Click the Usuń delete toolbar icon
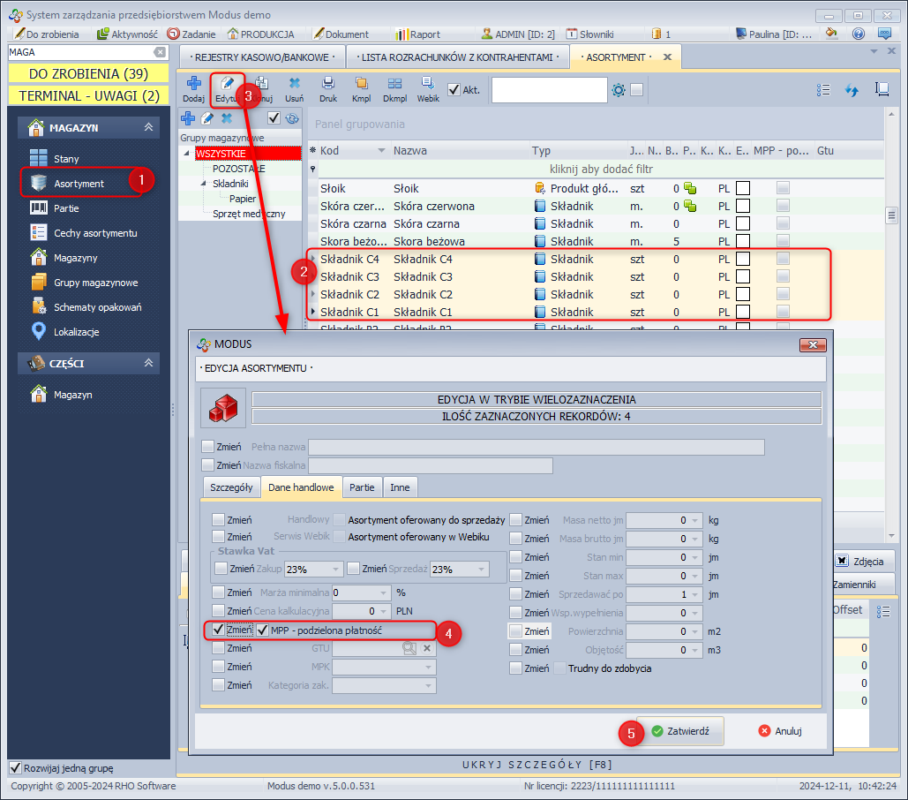 (x=294, y=88)
